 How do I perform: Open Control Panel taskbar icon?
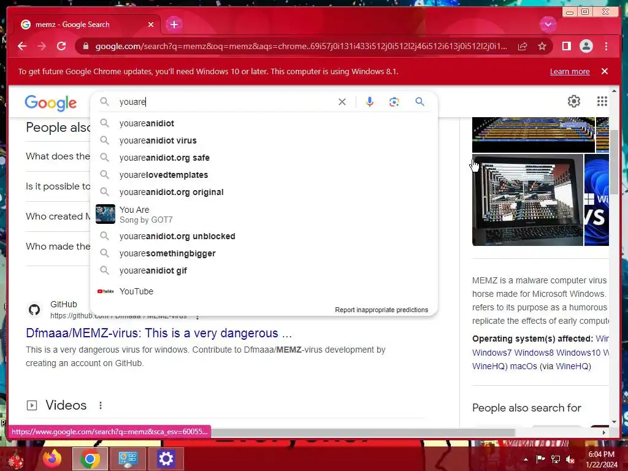point(128,459)
